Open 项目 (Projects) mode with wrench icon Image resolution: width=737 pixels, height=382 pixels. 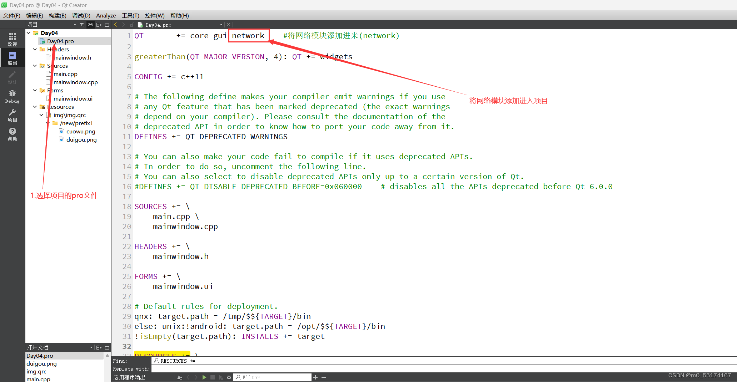(x=13, y=115)
